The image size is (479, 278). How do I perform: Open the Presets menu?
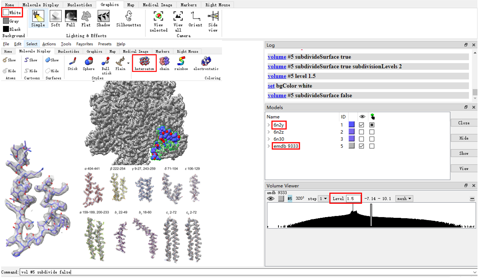pos(104,44)
